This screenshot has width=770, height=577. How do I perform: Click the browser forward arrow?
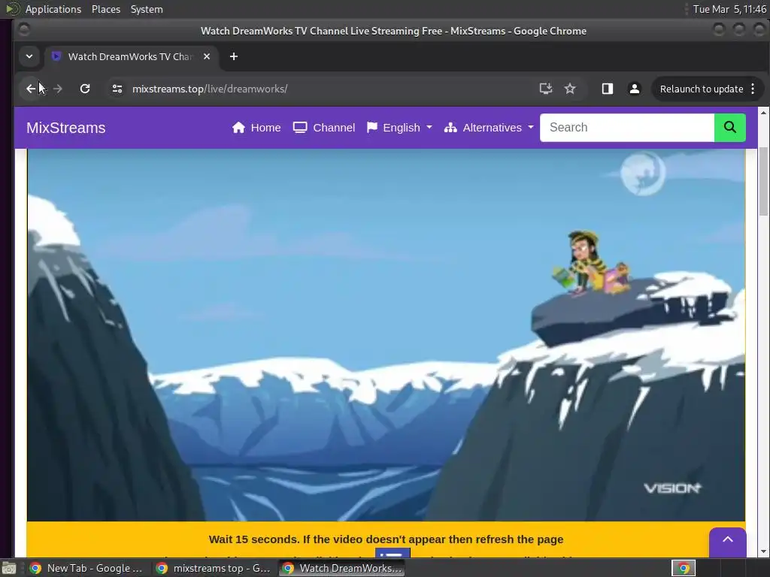[x=57, y=89]
